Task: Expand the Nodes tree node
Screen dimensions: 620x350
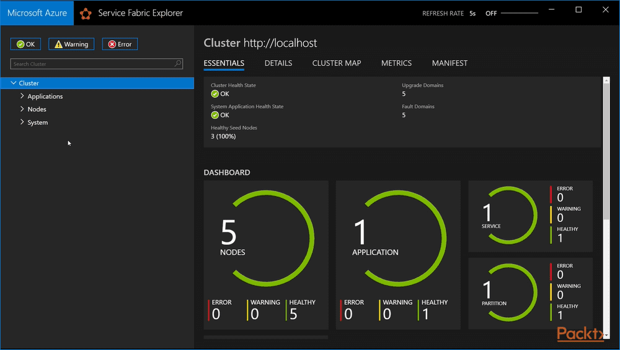Action: point(22,109)
